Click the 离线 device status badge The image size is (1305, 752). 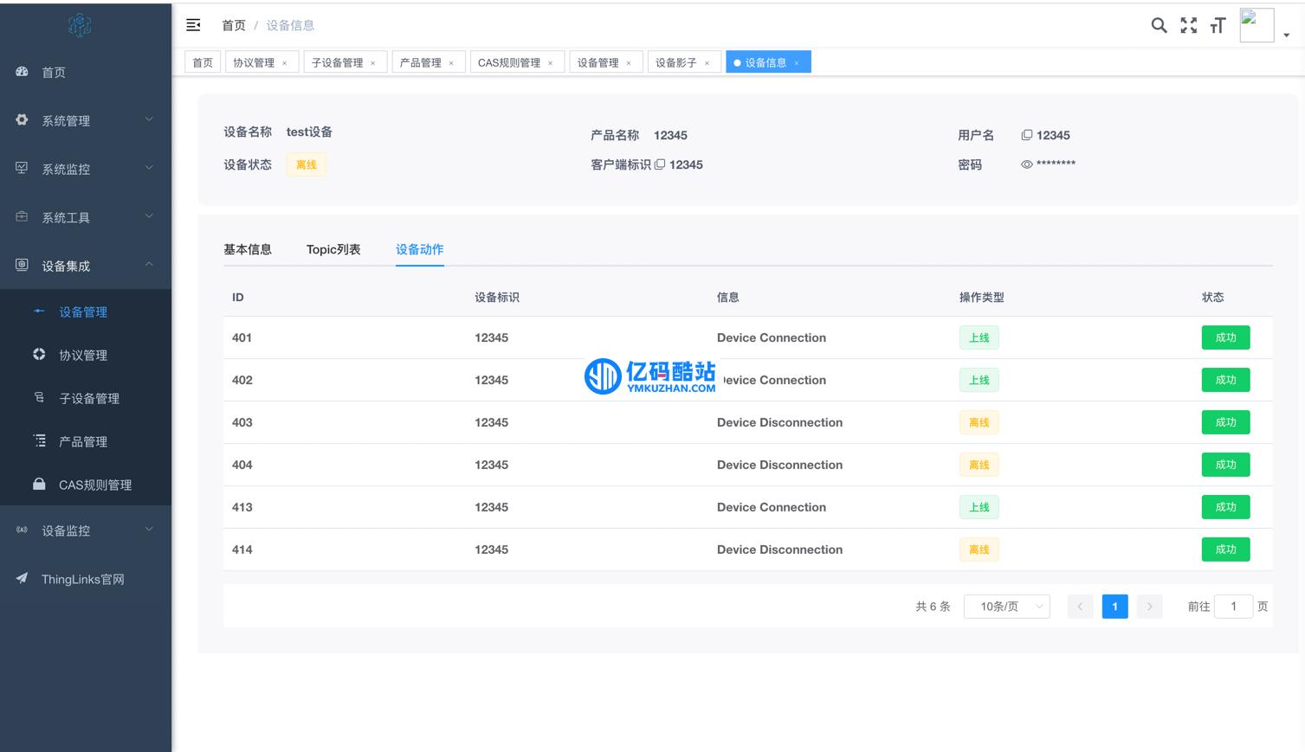coord(307,164)
